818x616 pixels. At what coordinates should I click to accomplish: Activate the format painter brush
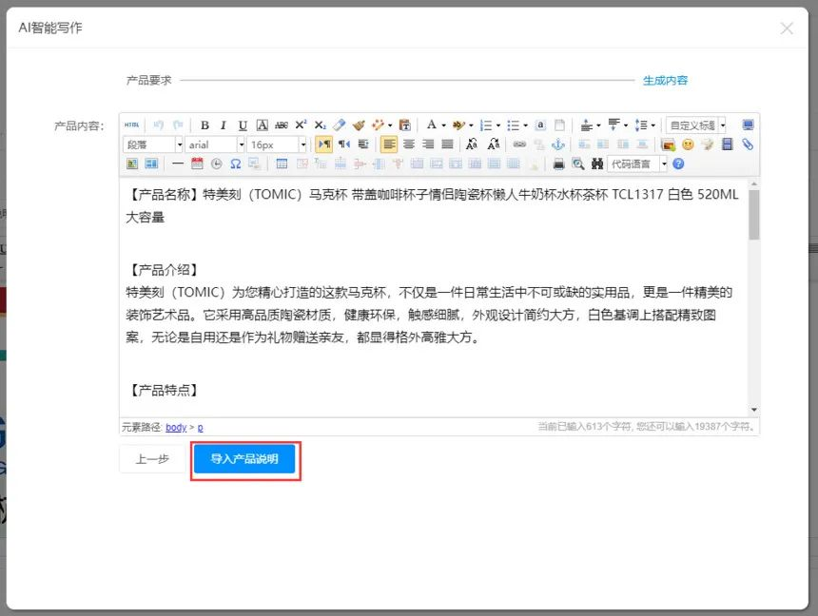[359, 125]
